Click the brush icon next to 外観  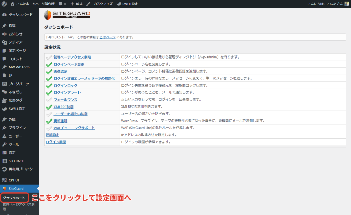4,119
